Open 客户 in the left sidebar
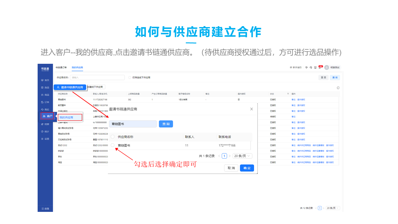This screenshot has width=398, height=224. [x=47, y=116]
